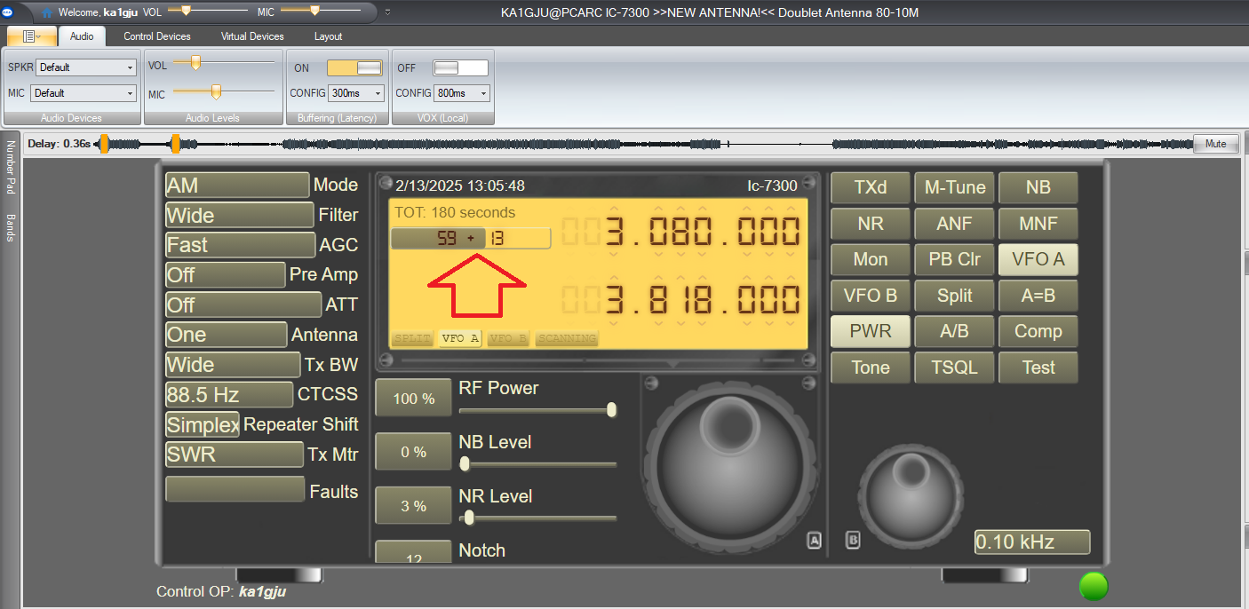Toggle the SPLIT indicator on the radio display
This screenshot has height=609, width=1249.
(411, 337)
